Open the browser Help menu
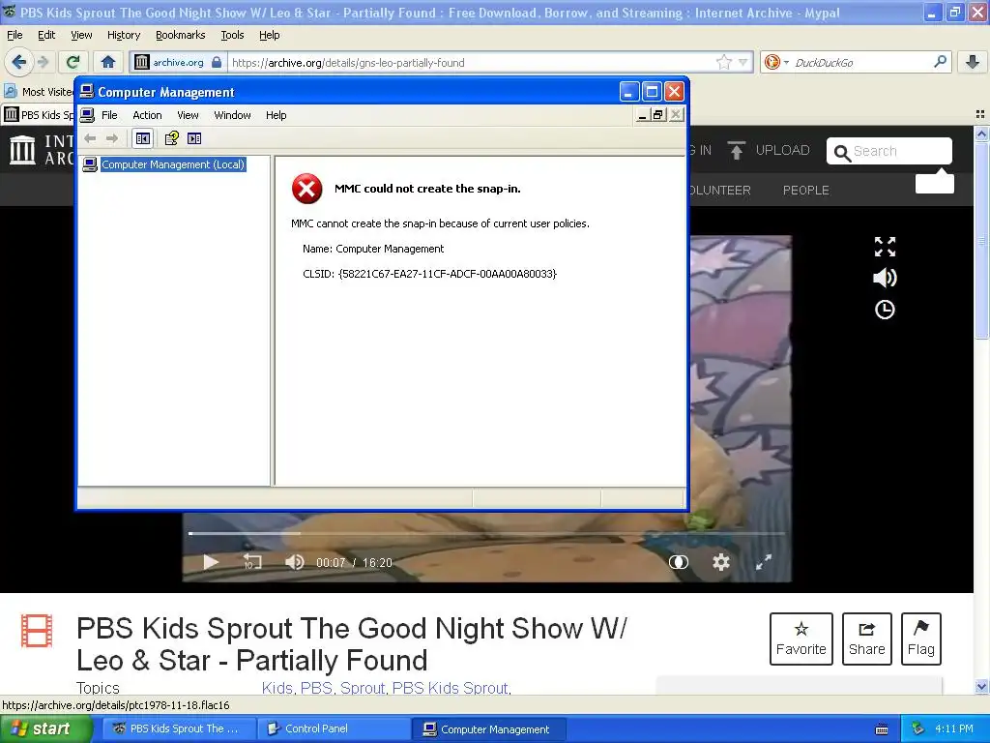 pyautogui.click(x=270, y=35)
